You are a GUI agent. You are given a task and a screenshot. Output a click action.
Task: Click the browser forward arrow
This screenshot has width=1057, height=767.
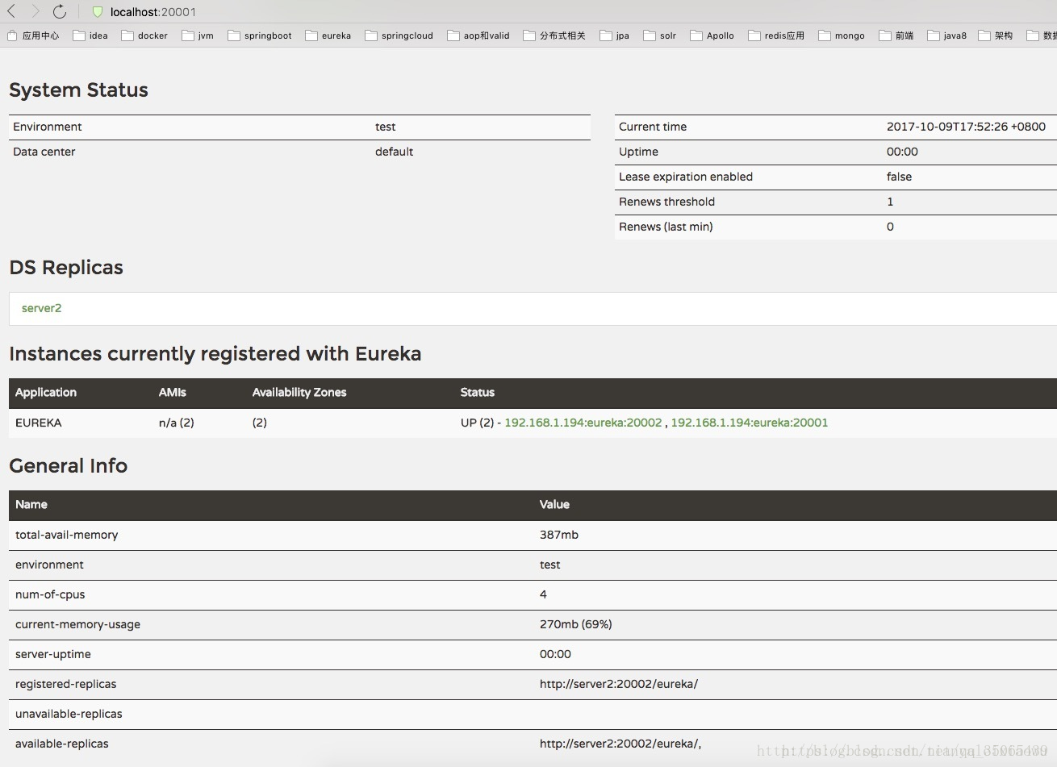(x=36, y=11)
